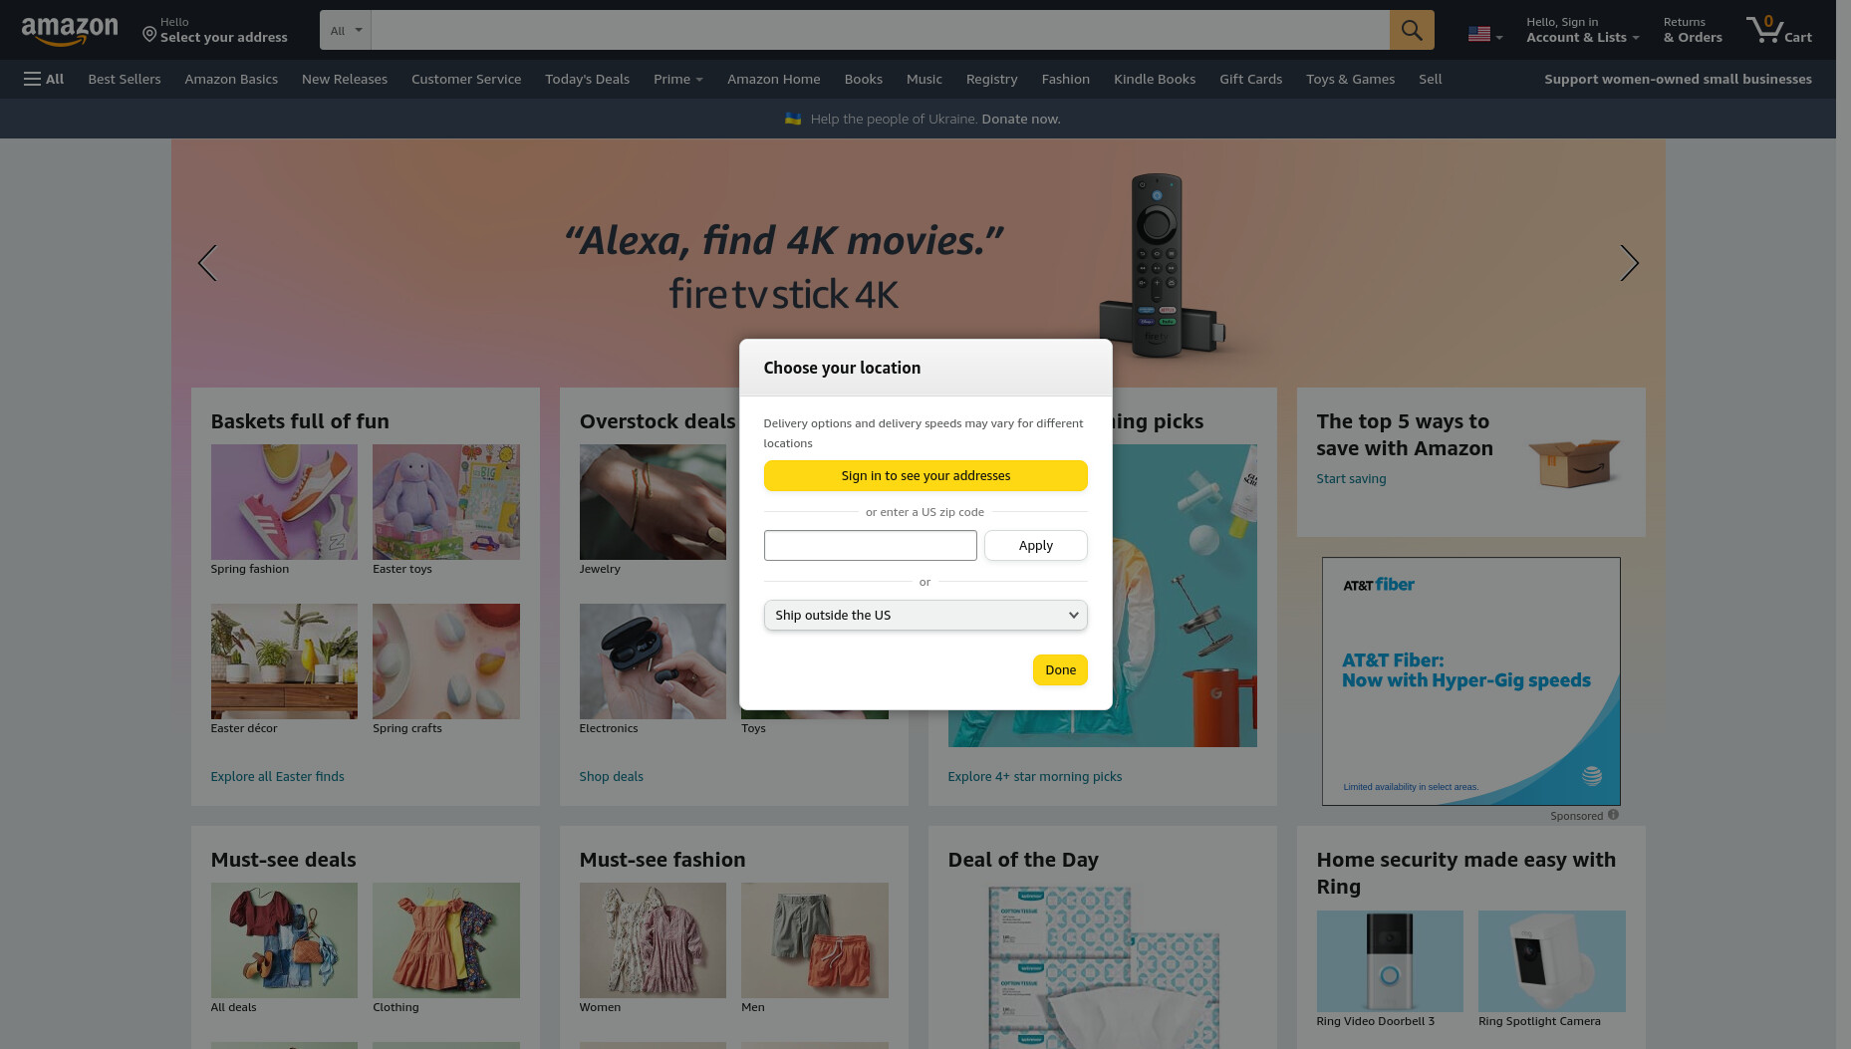Click Explore all Easter finds link
Viewport: 1851px width, 1049px height.
point(277,776)
